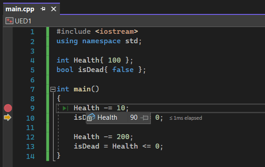
Task: Click 'main()' on line 7
Action: coord(86,89)
